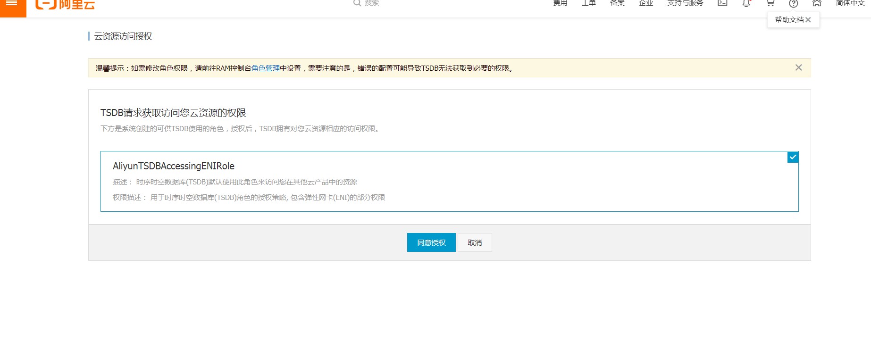
Task: Click the 云资源访问授权 page title
Action: [x=123, y=36]
